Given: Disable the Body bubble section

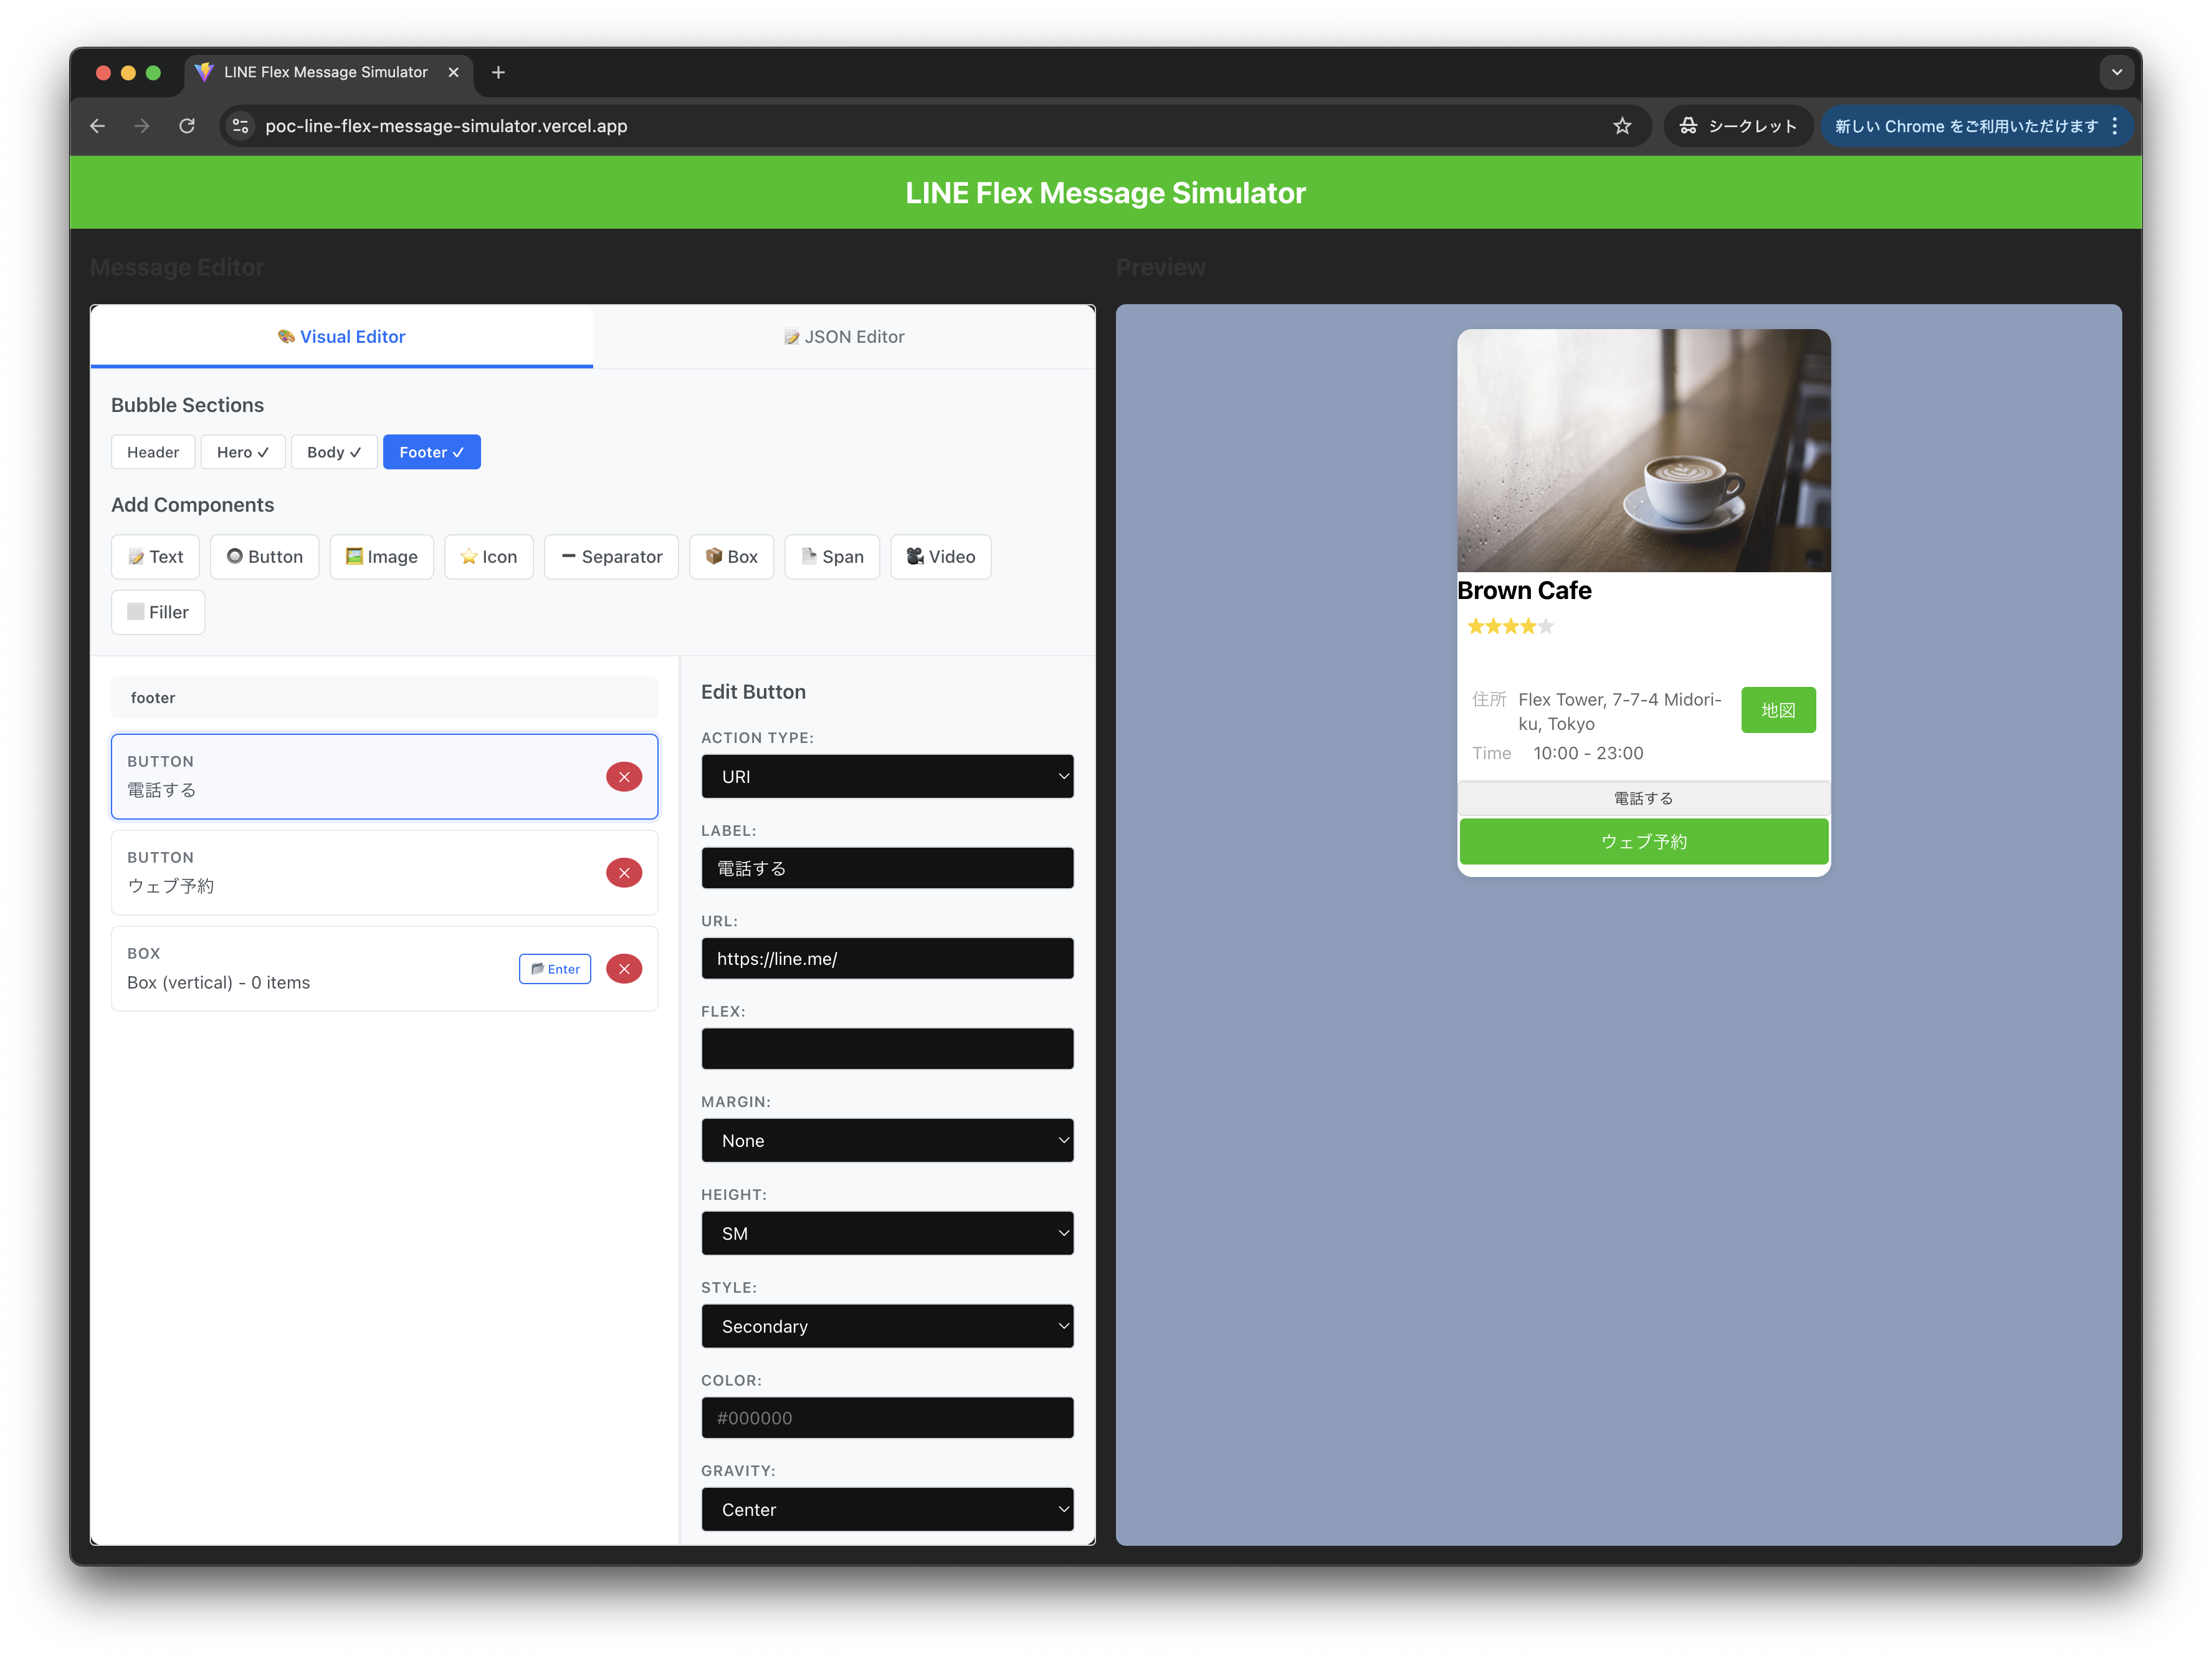Looking at the screenshot, I should pos(334,451).
